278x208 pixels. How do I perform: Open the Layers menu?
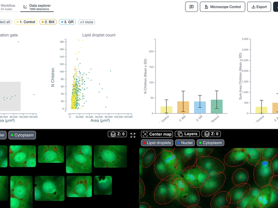187,134
